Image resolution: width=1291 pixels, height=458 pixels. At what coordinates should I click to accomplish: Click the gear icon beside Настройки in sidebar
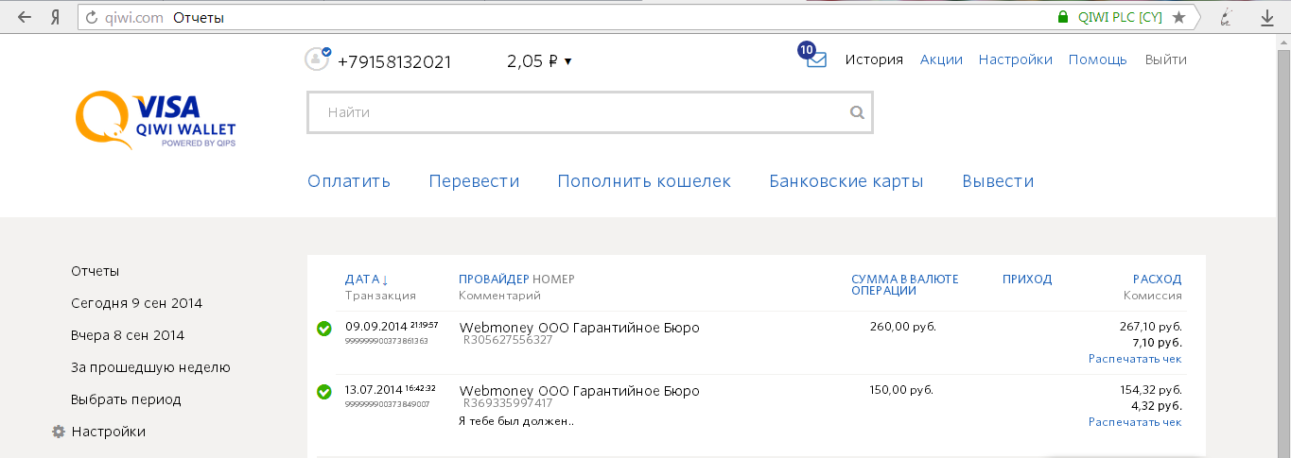[x=59, y=432]
